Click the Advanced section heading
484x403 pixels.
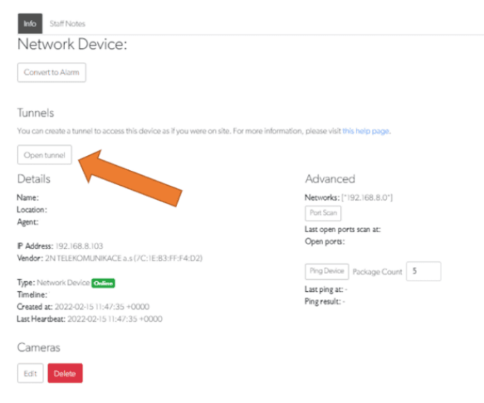330,179
